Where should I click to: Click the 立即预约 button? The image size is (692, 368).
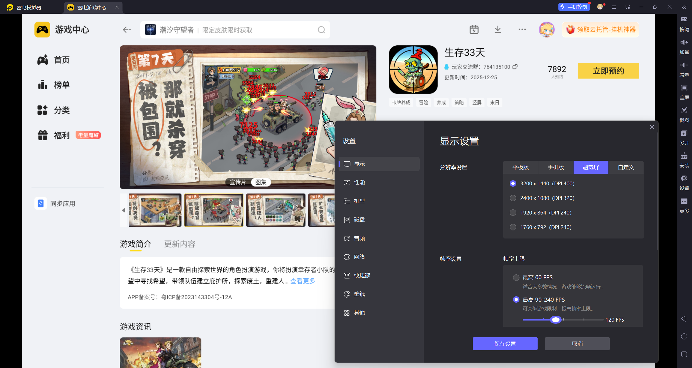tap(608, 71)
